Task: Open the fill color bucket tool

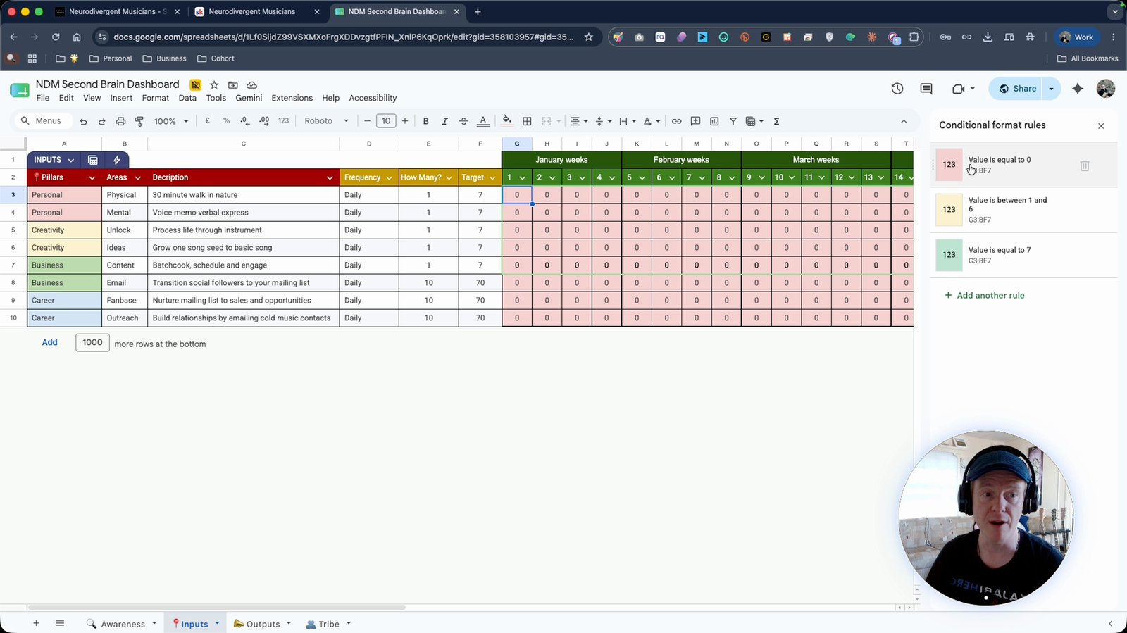Action: pyautogui.click(x=507, y=120)
